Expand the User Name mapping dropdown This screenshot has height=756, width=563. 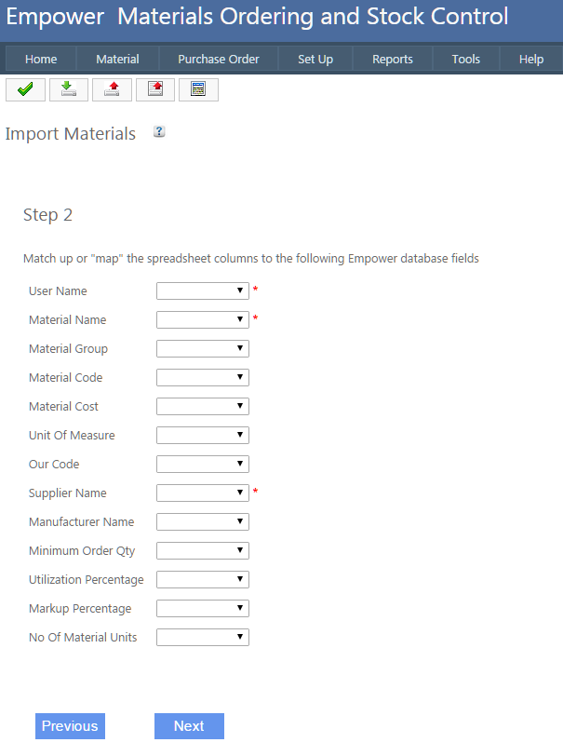(x=203, y=290)
